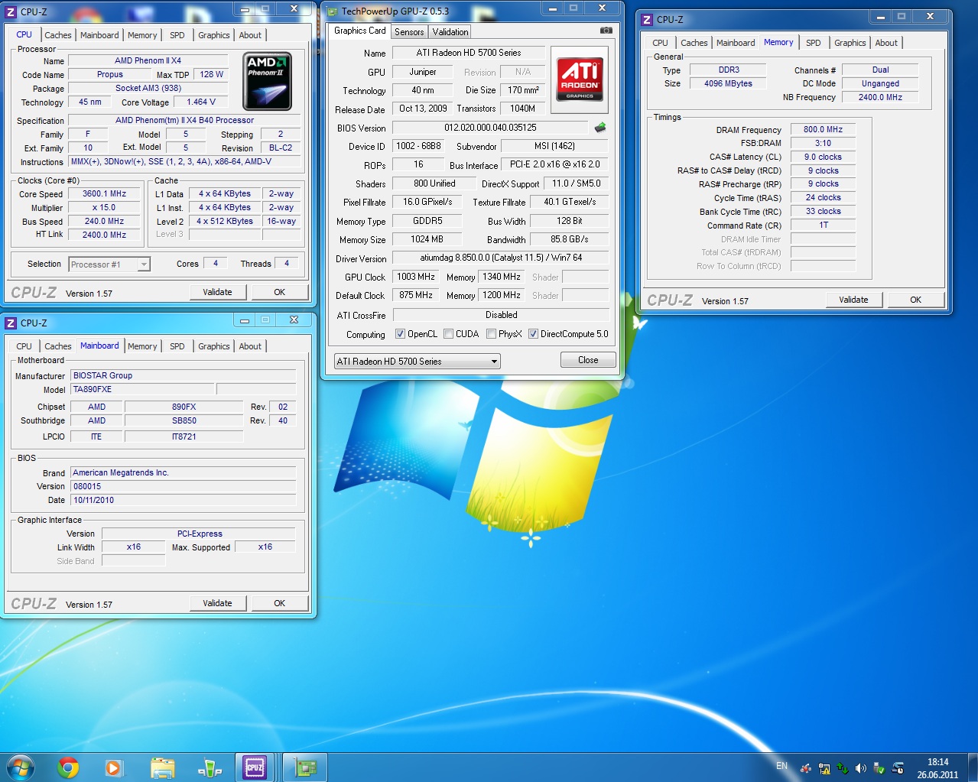Click the Bandwidth value 85.8 GB/s

(569, 239)
